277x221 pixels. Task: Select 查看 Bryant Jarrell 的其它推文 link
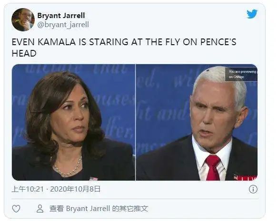pyautogui.click(x=99, y=209)
